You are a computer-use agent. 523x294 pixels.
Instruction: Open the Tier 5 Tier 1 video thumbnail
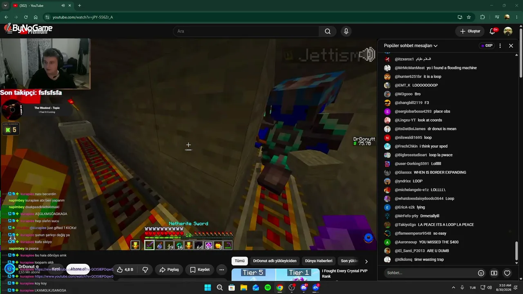[x=275, y=275]
